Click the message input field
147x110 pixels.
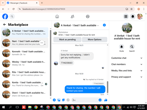click(x=85, y=100)
